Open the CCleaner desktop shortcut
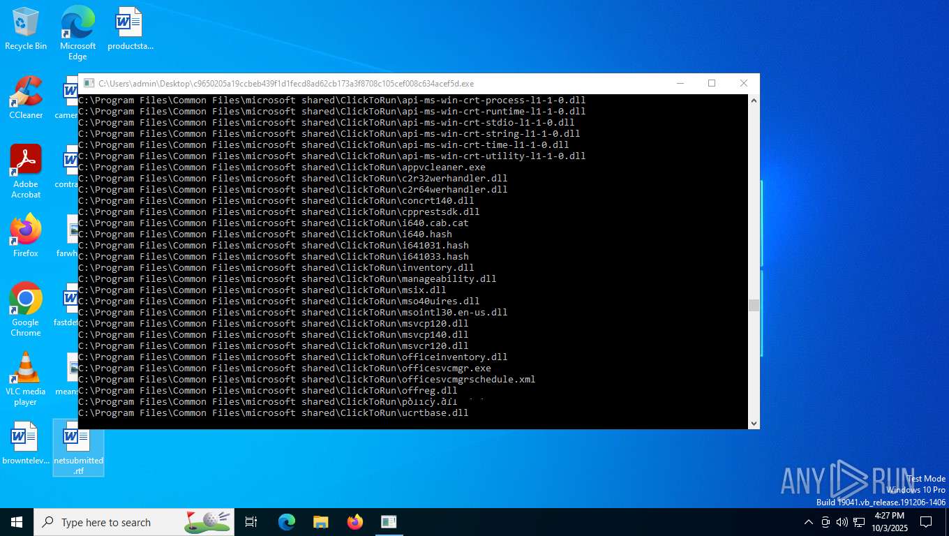The height and width of the screenshot is (536, 949). tap(26, 98)
